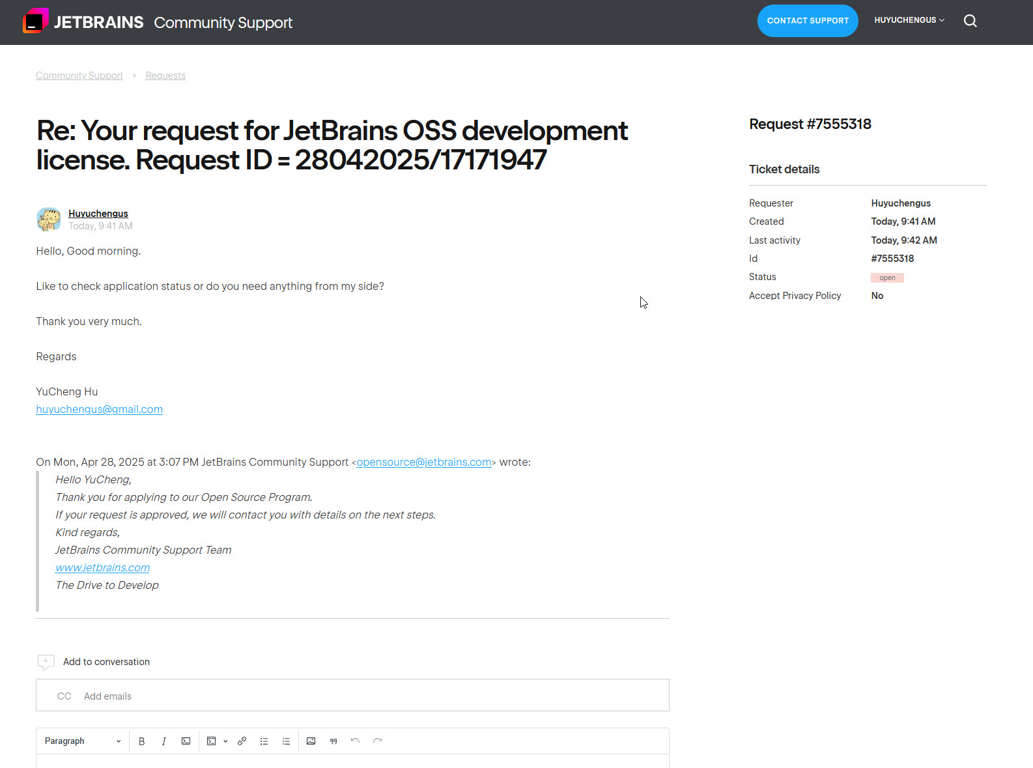Undo the last editor action
Viewport: 1033px width, 768px height.
click(x=355, y=741)
